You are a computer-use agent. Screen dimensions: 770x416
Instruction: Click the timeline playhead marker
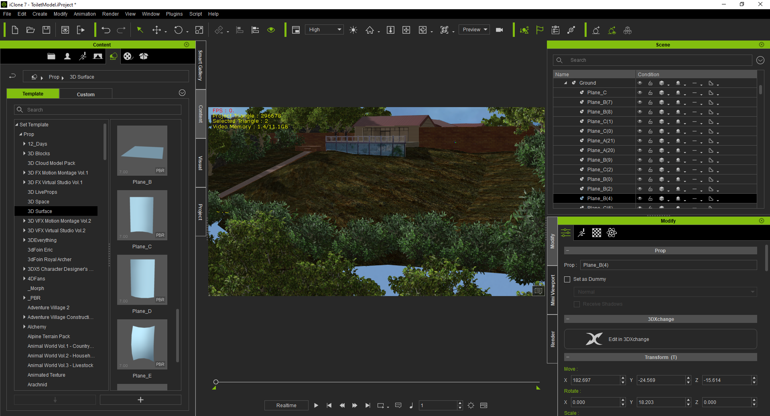coord(216,382)
